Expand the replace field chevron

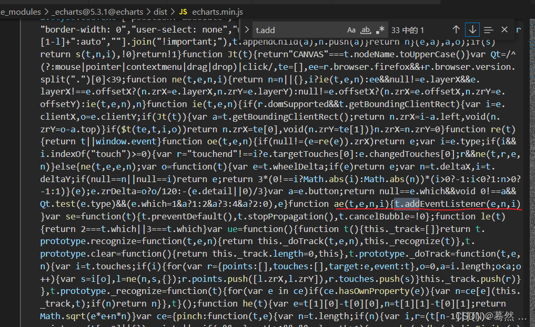coord(247,30)
